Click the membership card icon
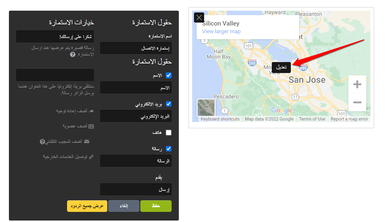Screen dimensions: 388x222 pos(91,126)
